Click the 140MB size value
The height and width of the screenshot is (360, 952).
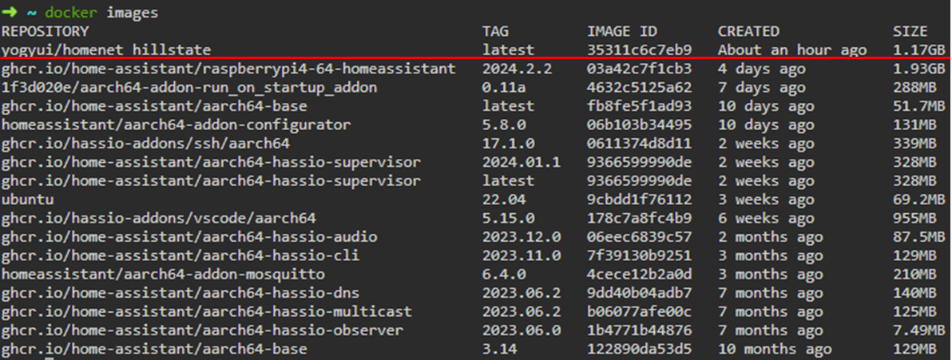(x=914, y=293)
